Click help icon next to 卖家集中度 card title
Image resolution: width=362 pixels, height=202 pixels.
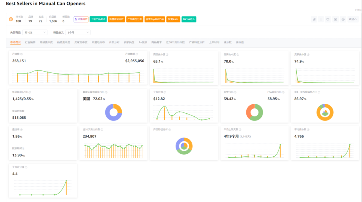click(x=308, y=55)
